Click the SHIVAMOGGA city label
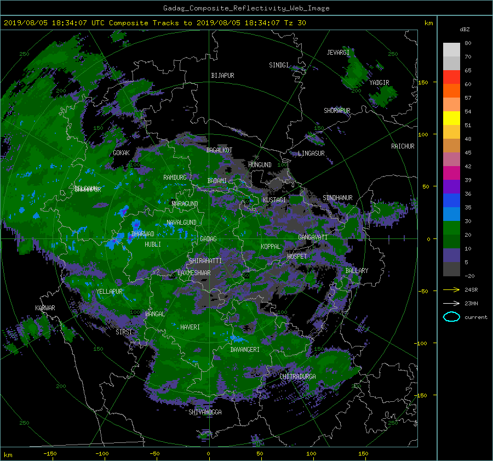Viewport: 493px width, 461px height. pos(205,412)
